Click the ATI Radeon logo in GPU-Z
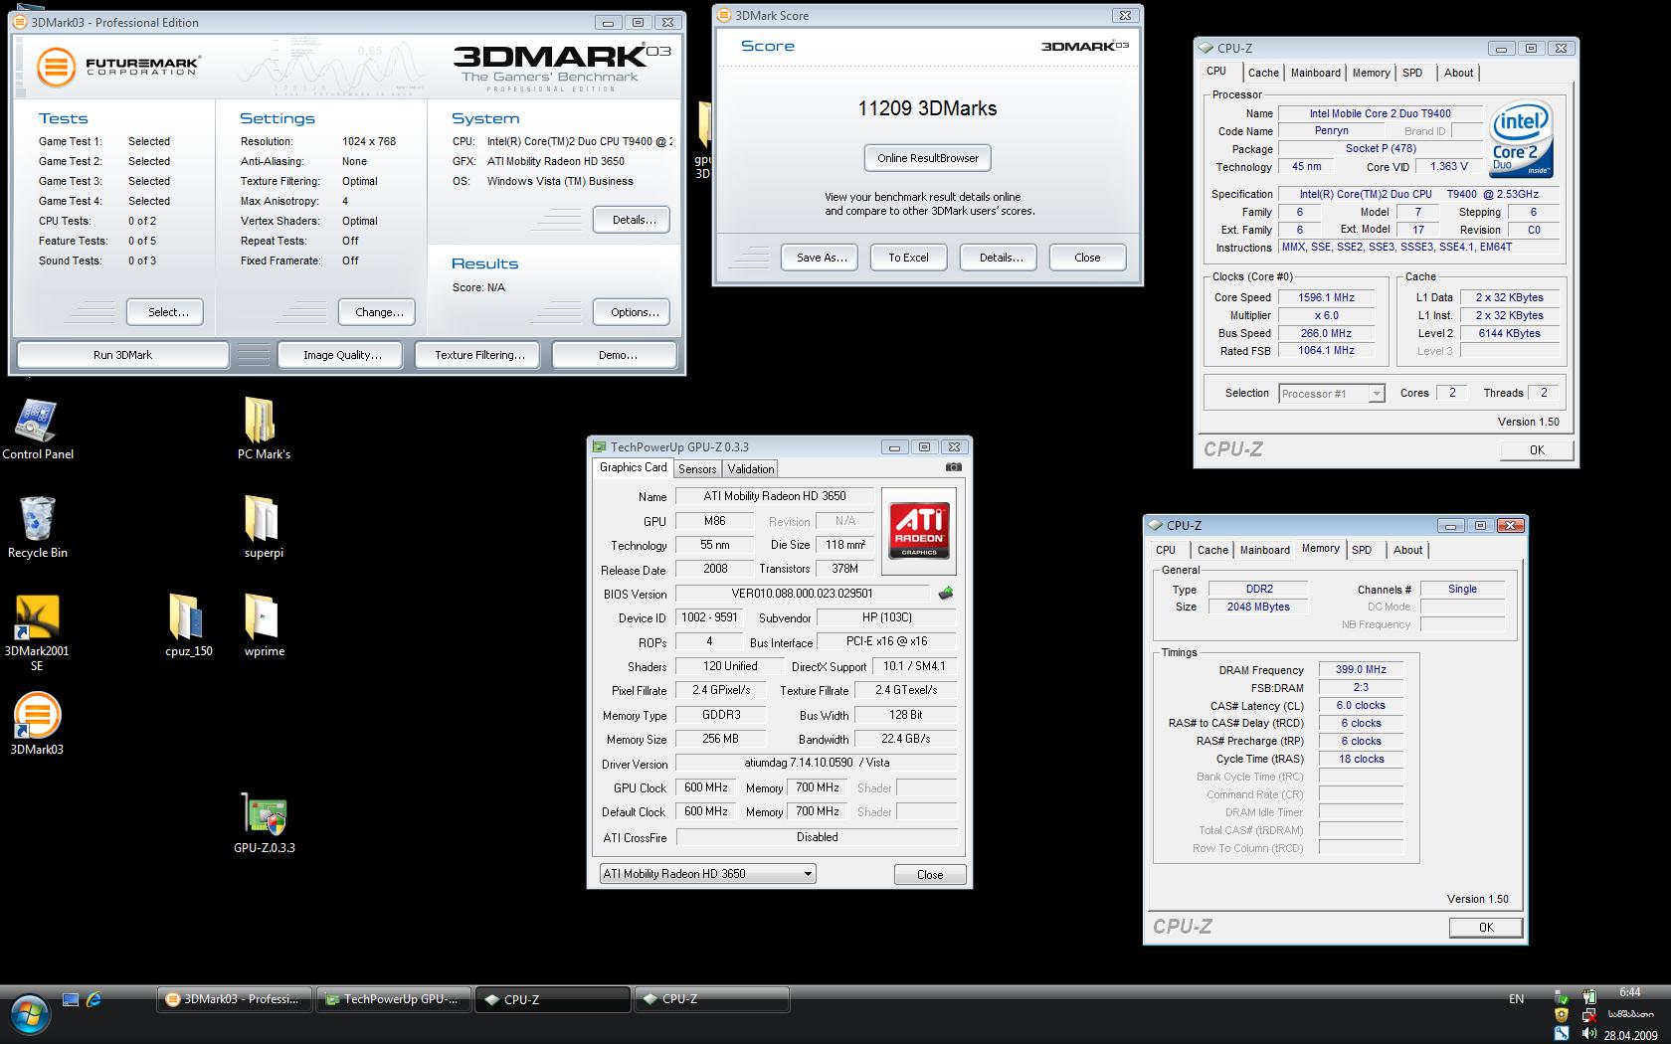The image size is (1671, 1044). (x=919, y=531)
